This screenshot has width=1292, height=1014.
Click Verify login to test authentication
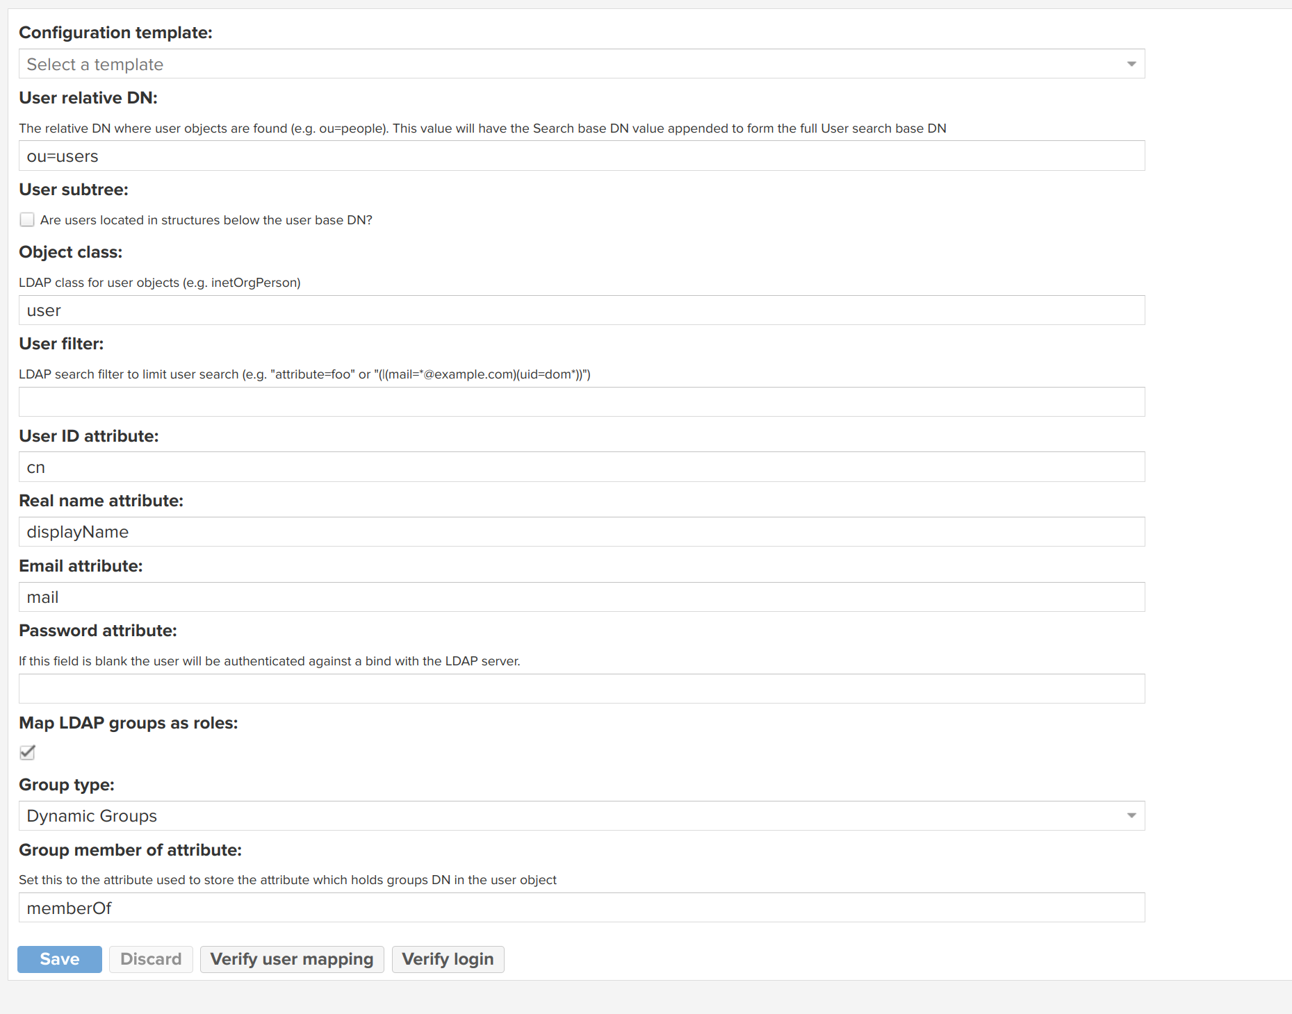point(448,959)
